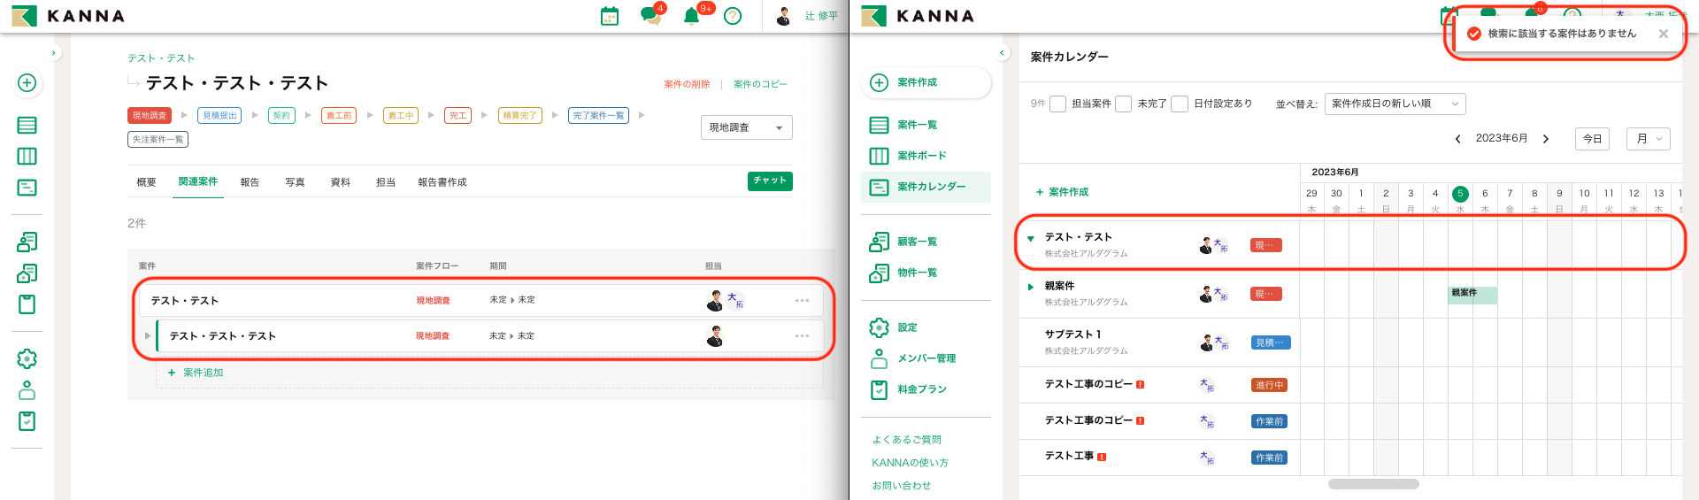This screenshot has width=1699, height=500.
Task: Click the plus create icon in left sidebar
Action: 27,82
